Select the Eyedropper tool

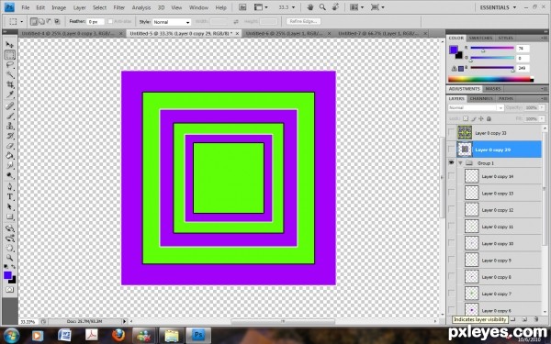click(10, 94)
